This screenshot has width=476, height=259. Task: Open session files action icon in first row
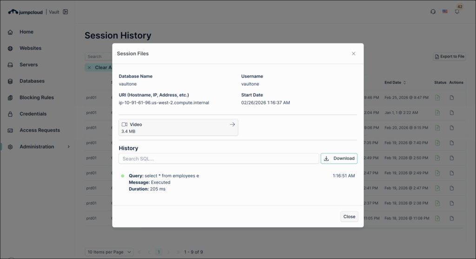point(451,98)
